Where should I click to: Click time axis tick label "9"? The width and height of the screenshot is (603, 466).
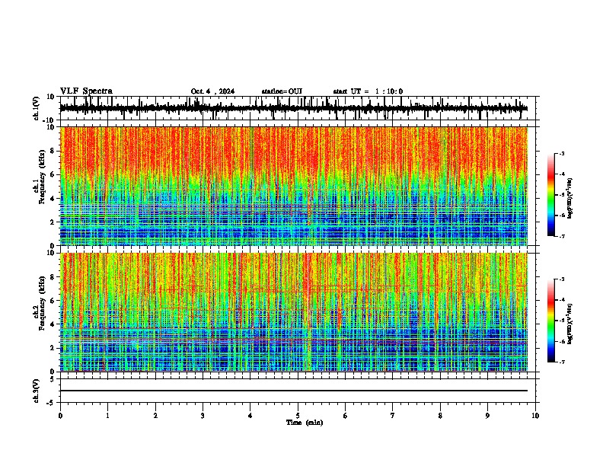[x=487, y=416]
